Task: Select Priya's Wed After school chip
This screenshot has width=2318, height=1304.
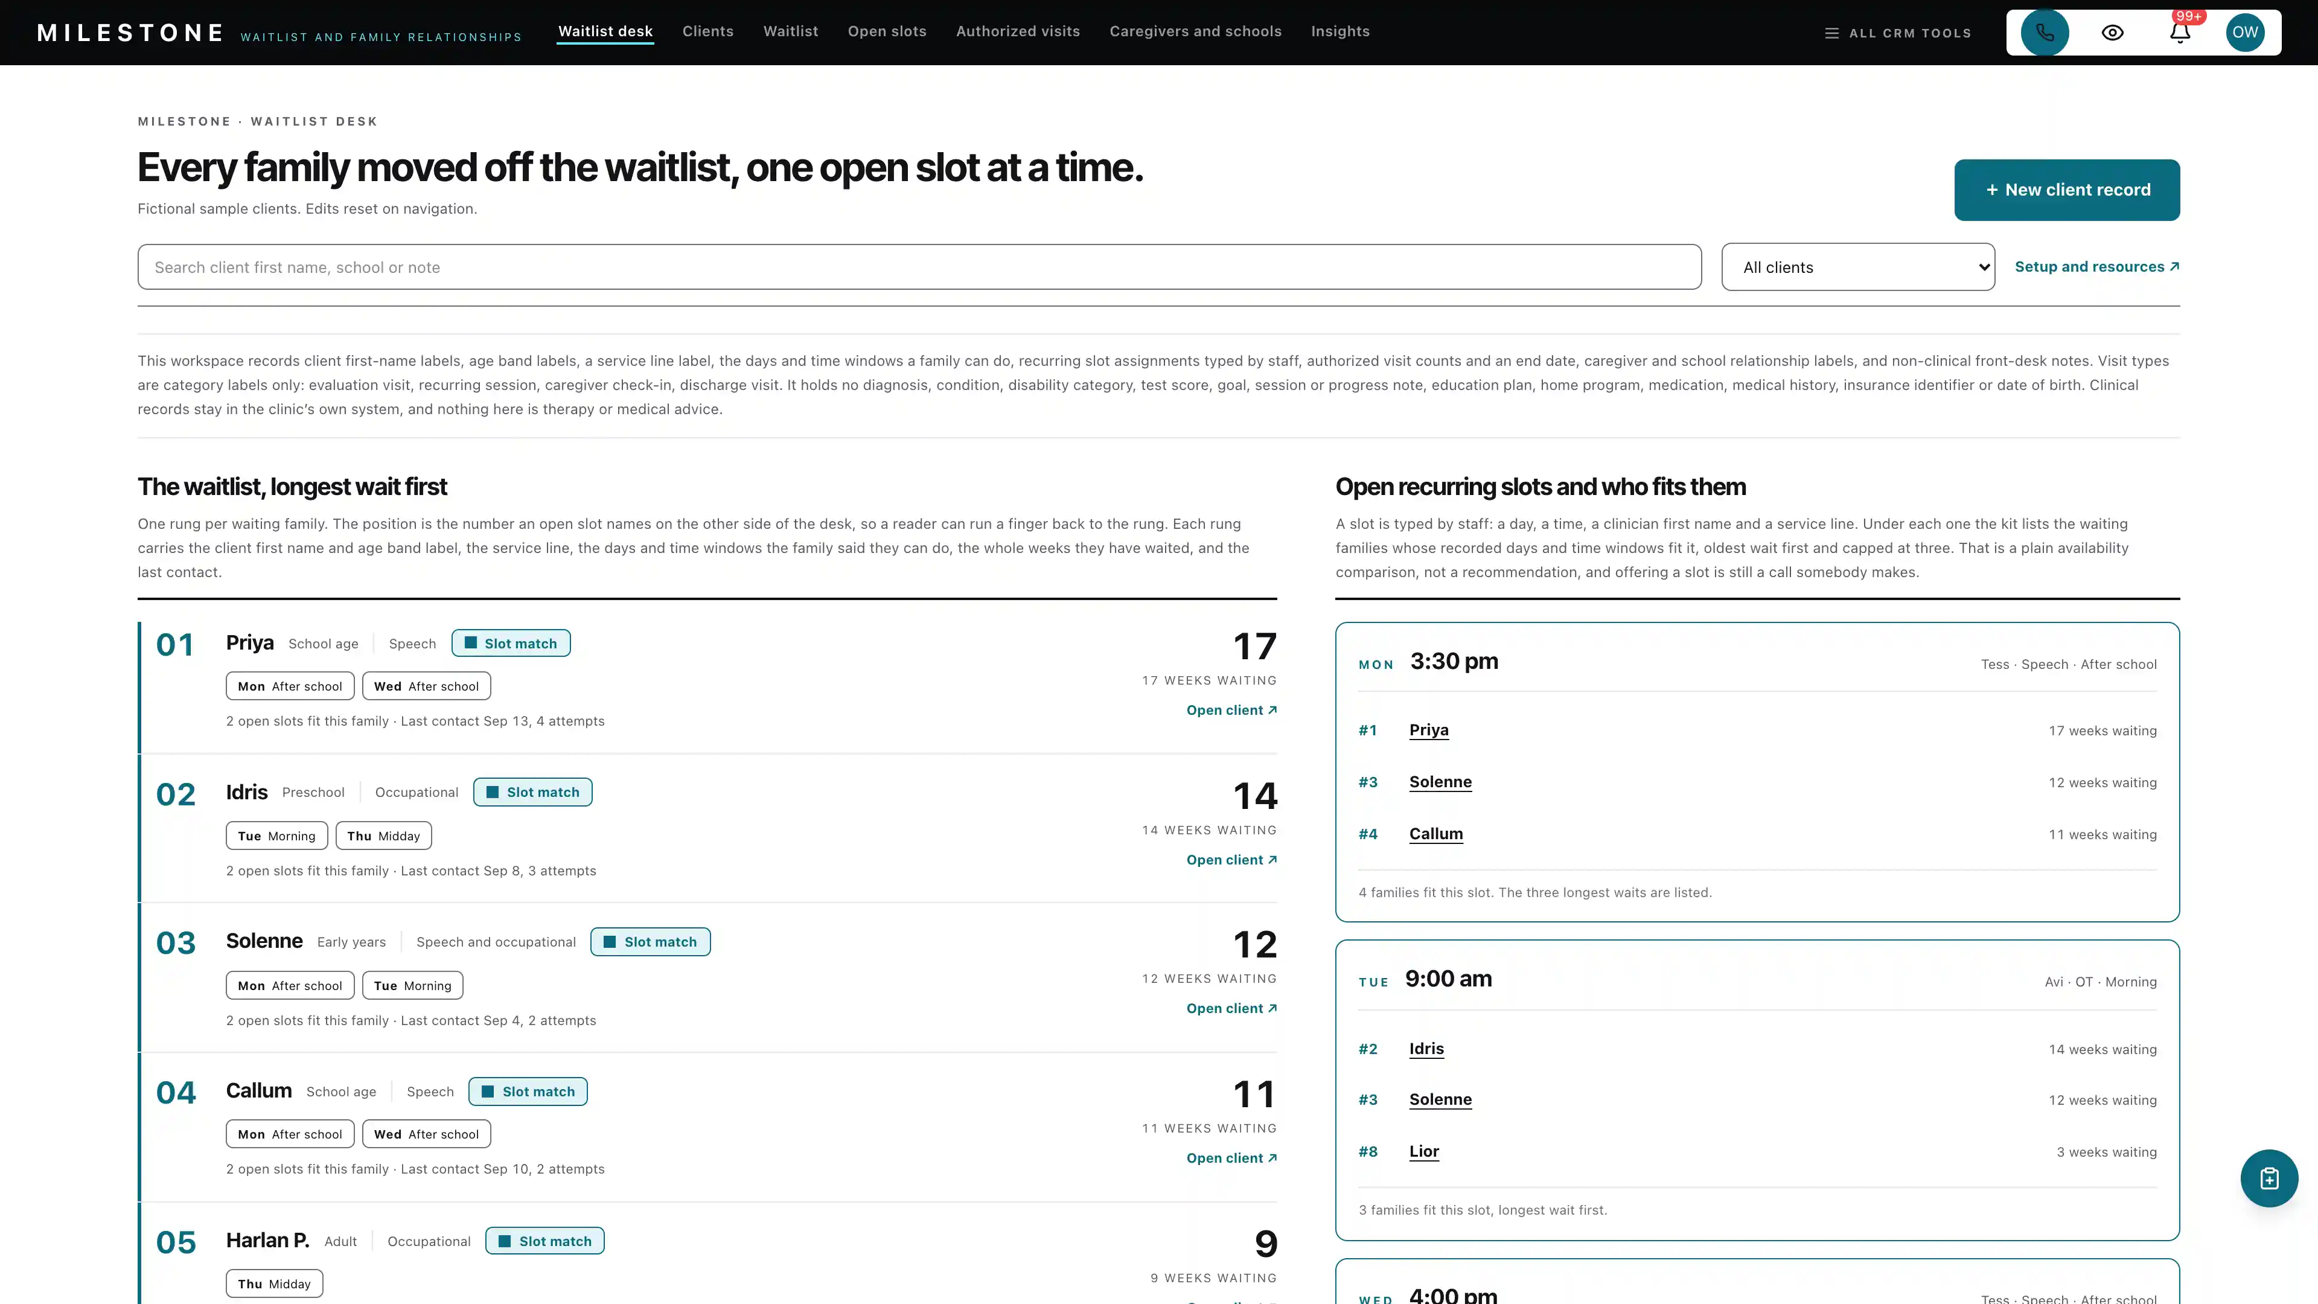Action: coord(427,686)
